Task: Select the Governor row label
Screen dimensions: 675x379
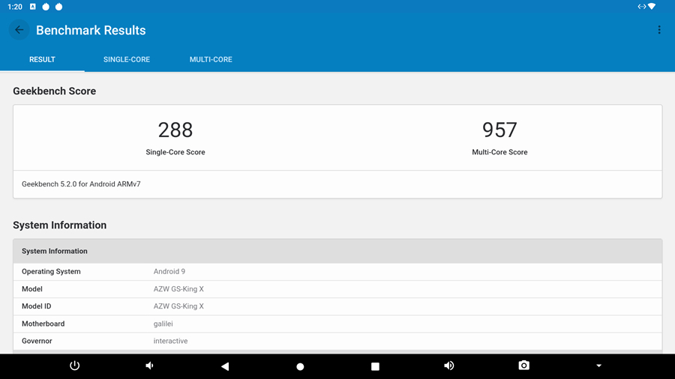Action: (37, 341)
